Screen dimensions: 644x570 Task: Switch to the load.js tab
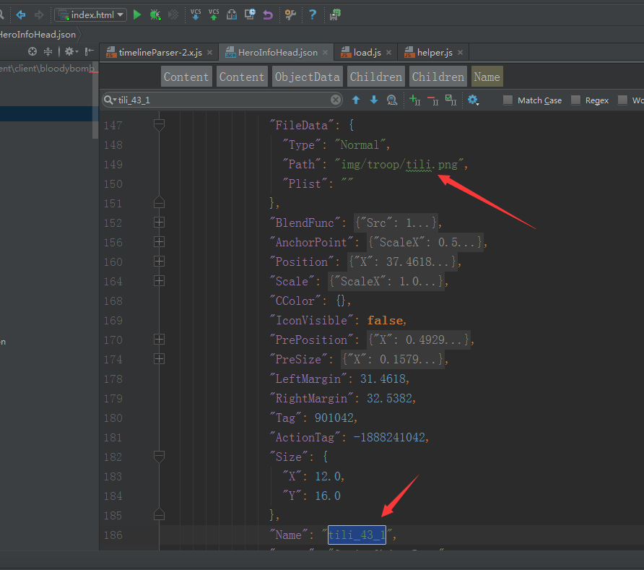[x=367, y=53]
